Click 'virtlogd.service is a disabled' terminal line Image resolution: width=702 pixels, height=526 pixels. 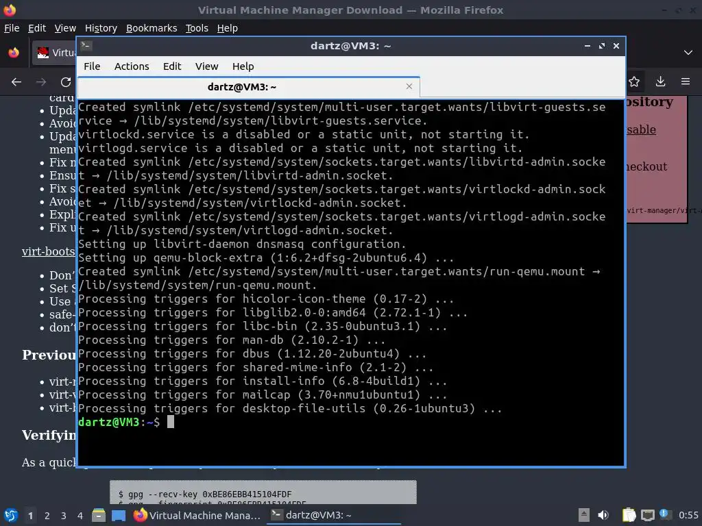[300, 148]
